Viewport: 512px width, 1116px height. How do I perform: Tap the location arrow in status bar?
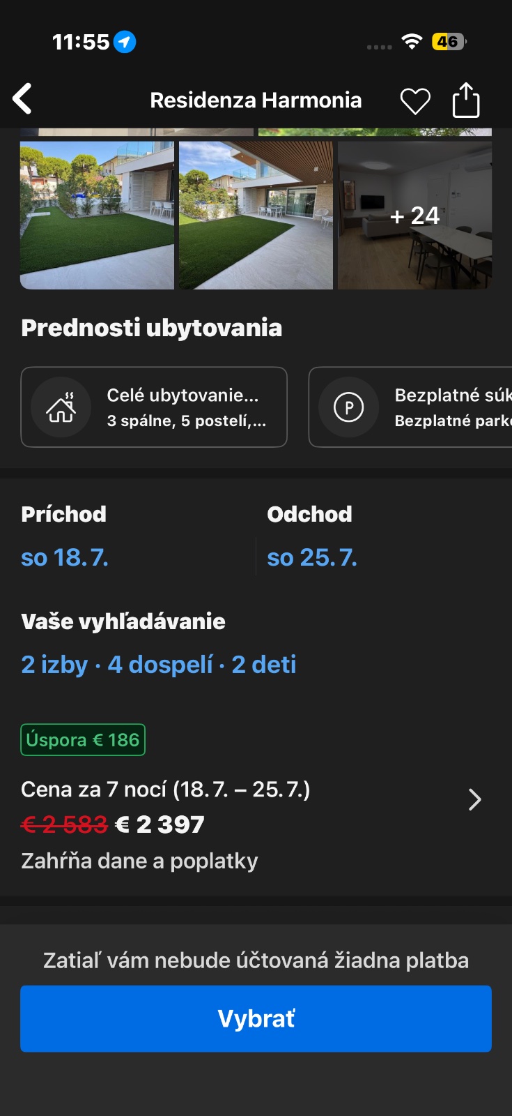tap(125, 42)
